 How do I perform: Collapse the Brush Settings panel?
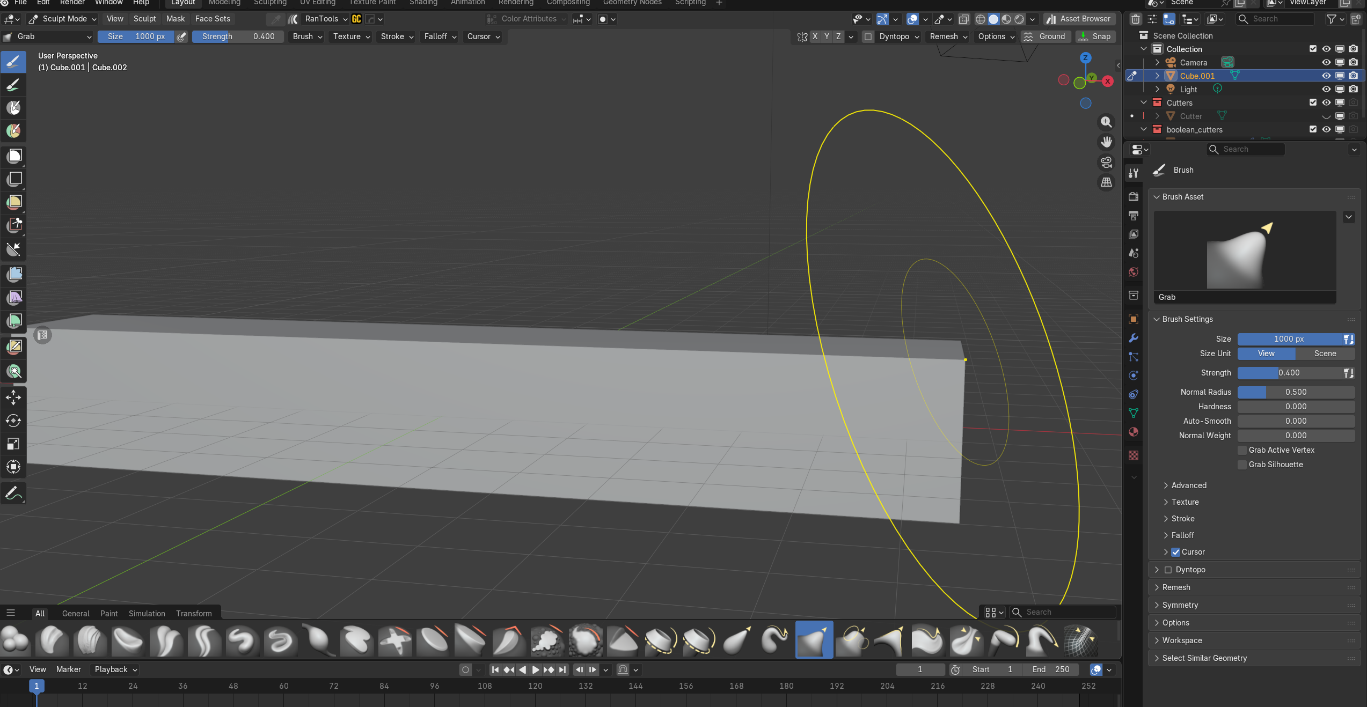click(1187, 319)
